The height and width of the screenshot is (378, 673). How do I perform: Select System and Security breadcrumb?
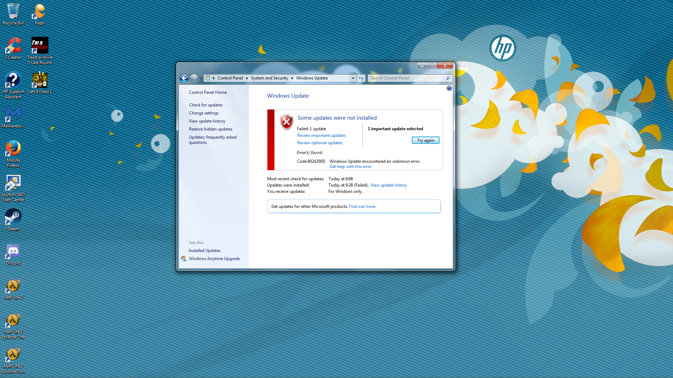click(x=269, y=78)
